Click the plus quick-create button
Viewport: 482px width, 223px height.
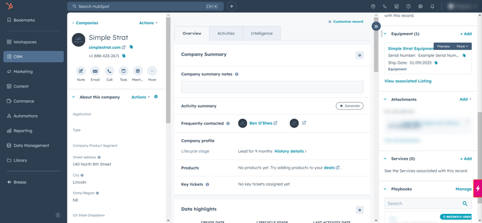[232, 6]
